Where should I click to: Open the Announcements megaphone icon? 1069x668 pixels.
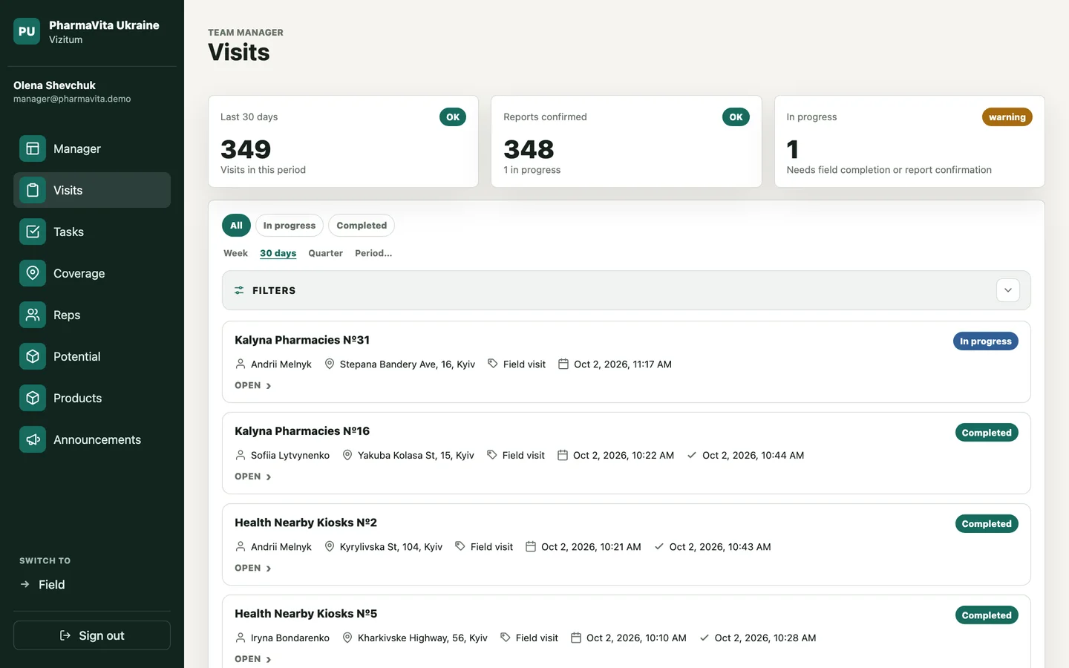pos(33,439)
